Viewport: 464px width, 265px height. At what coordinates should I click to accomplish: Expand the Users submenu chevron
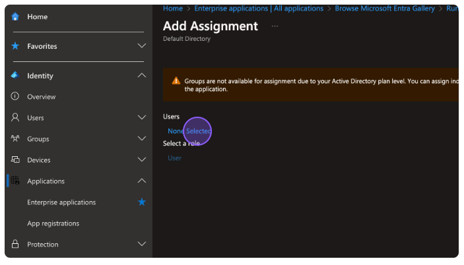[x=141, y=118]
